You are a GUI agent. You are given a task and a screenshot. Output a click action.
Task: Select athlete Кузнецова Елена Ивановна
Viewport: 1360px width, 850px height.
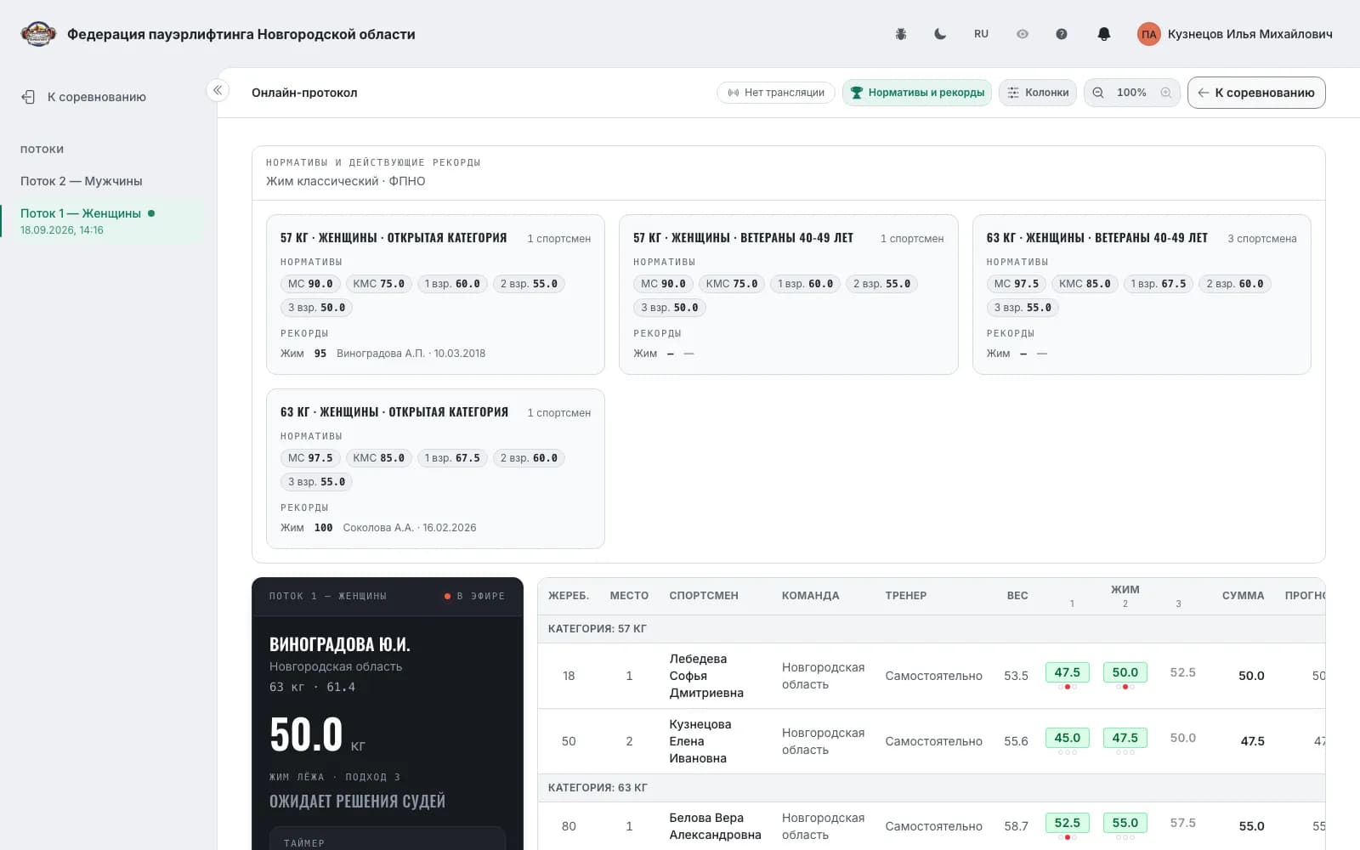[700, 741]
